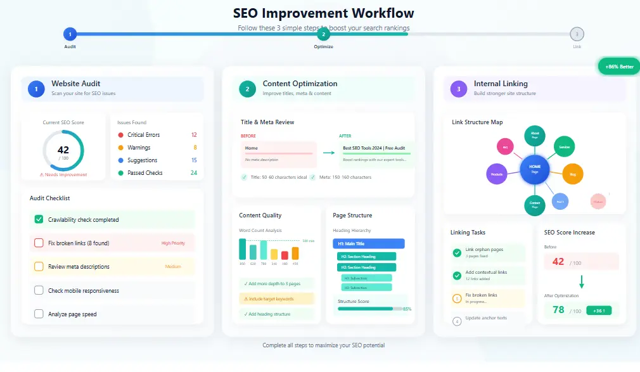640x372 pixels.
Task: Select the HOME page node in Link Structure Map
Action: pos(535,169)
